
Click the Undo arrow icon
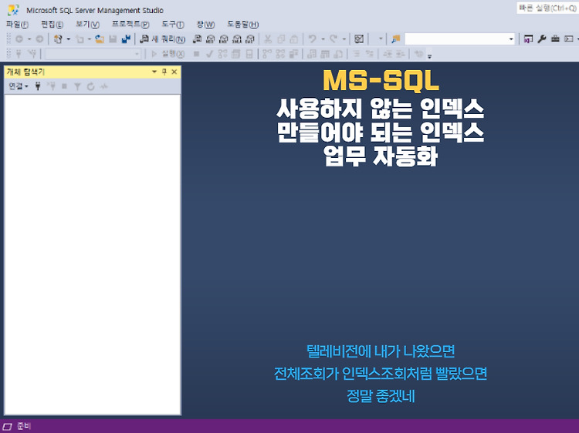[x=313, y=39]
